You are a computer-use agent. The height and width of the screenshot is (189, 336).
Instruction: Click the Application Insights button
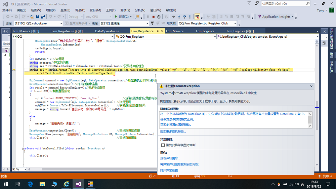click(276, 17)
